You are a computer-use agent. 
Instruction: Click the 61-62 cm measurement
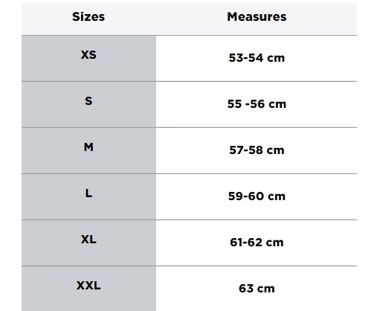point(257,243)
